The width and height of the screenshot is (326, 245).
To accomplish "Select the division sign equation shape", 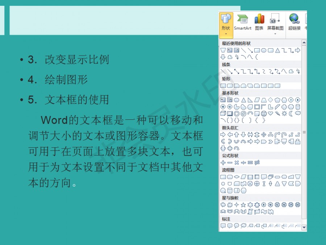I will [x=243, y=163].
